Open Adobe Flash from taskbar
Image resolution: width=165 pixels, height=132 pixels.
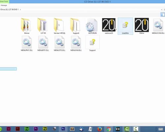click(17, 129)
